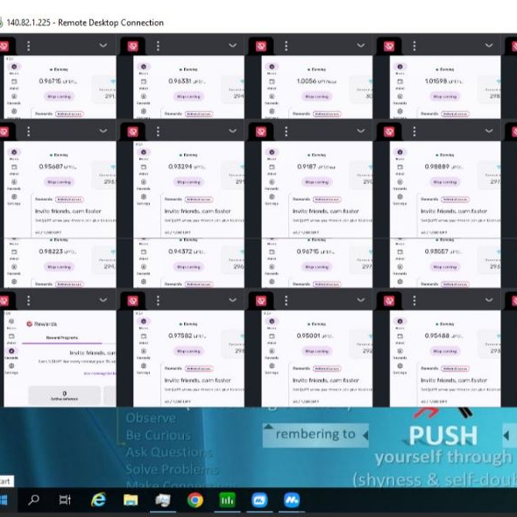Open Rewards sidebar icon in the 1.0056 window
517x517 pixels.
(272, 96)
